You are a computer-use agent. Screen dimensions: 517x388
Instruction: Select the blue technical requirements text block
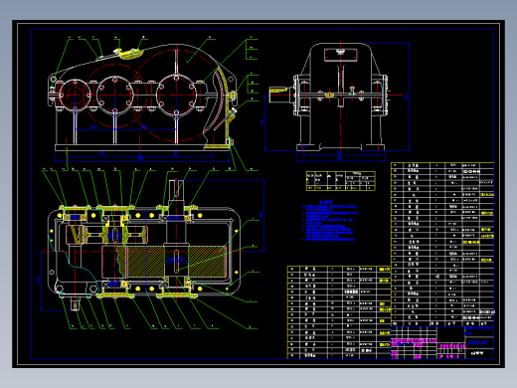[330, 221]
